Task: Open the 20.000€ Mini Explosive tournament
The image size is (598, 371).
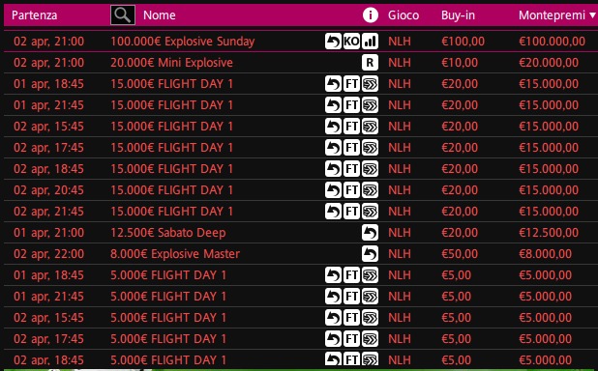Action: (171, 63)
